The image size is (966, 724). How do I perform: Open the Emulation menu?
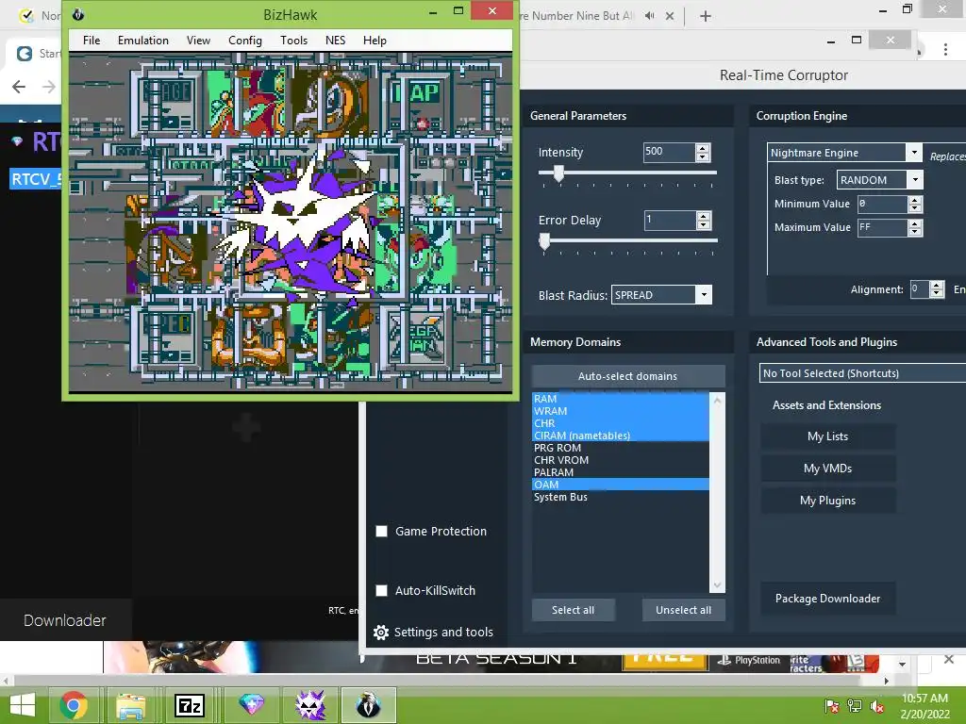143,41
